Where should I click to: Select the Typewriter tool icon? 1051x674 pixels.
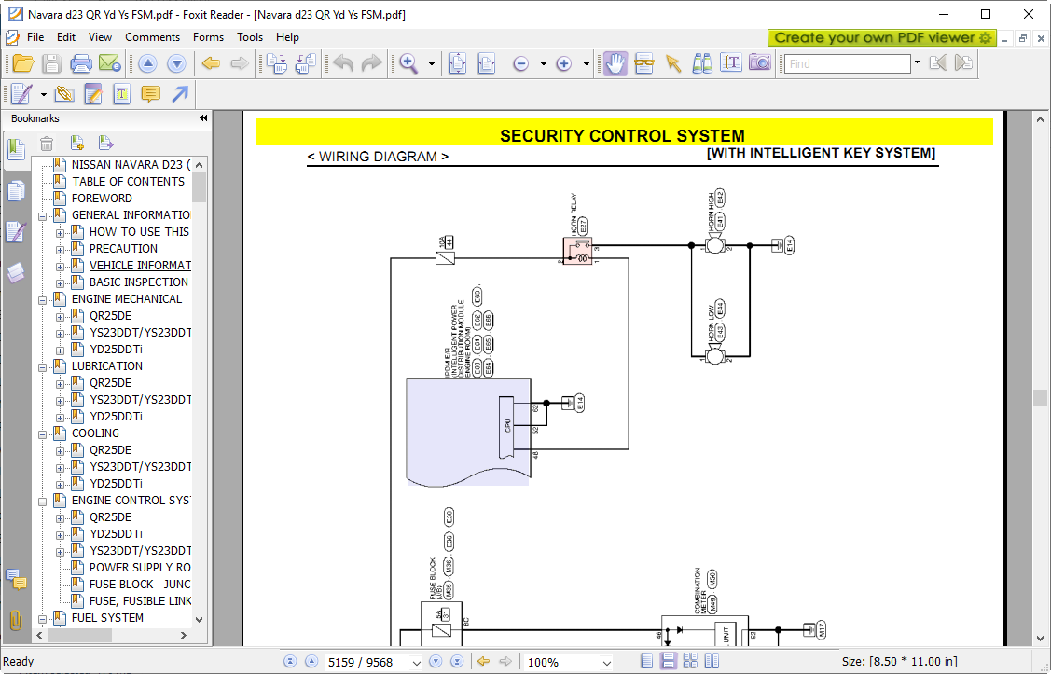122,94
